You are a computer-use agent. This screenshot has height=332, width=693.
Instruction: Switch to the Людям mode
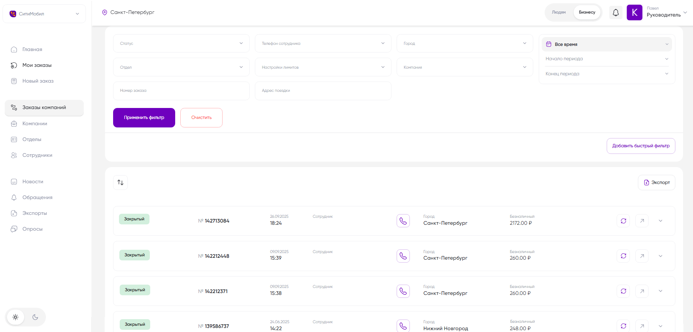click(x=559, y=12)
